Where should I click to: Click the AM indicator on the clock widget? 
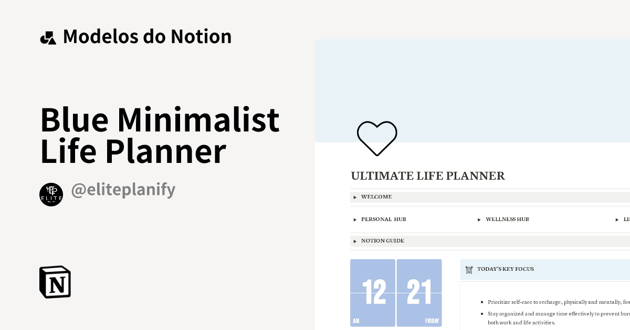click(x=356, y=320)
